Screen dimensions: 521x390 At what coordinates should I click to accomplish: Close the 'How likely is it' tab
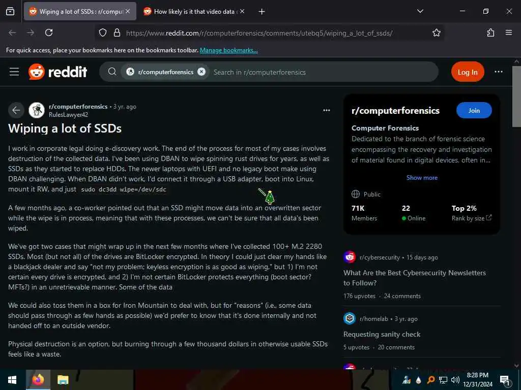242,11
